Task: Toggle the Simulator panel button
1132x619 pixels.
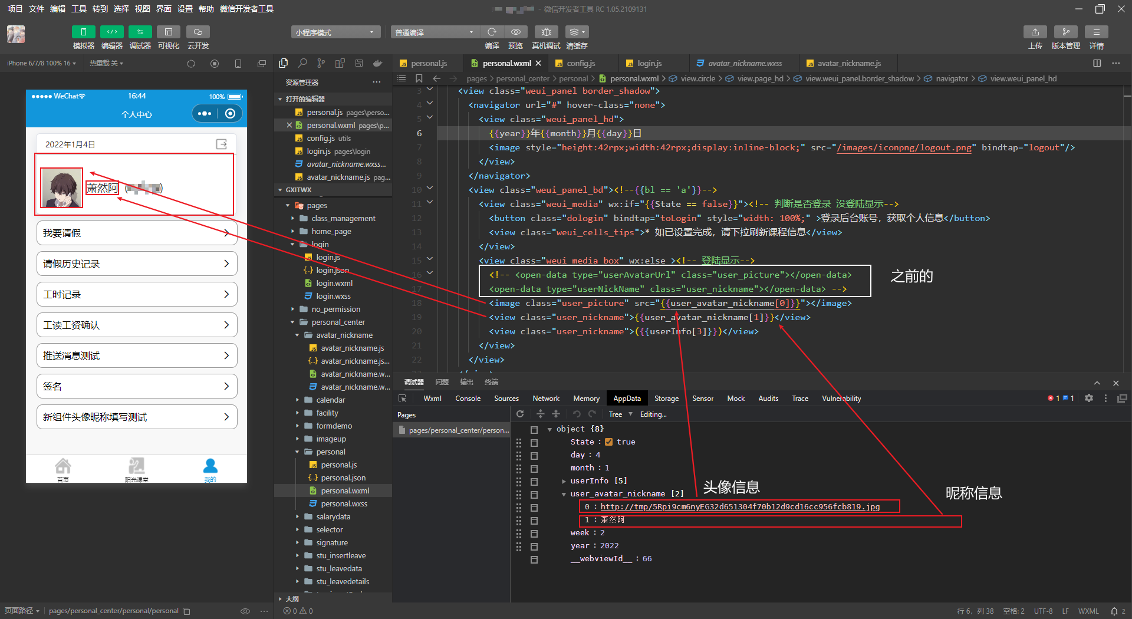Action: [83, 32]
